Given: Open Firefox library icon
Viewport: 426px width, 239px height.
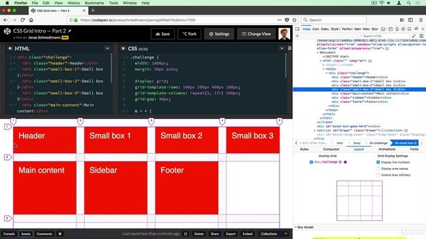Looking at the screenshot, I should pos(402,20).
